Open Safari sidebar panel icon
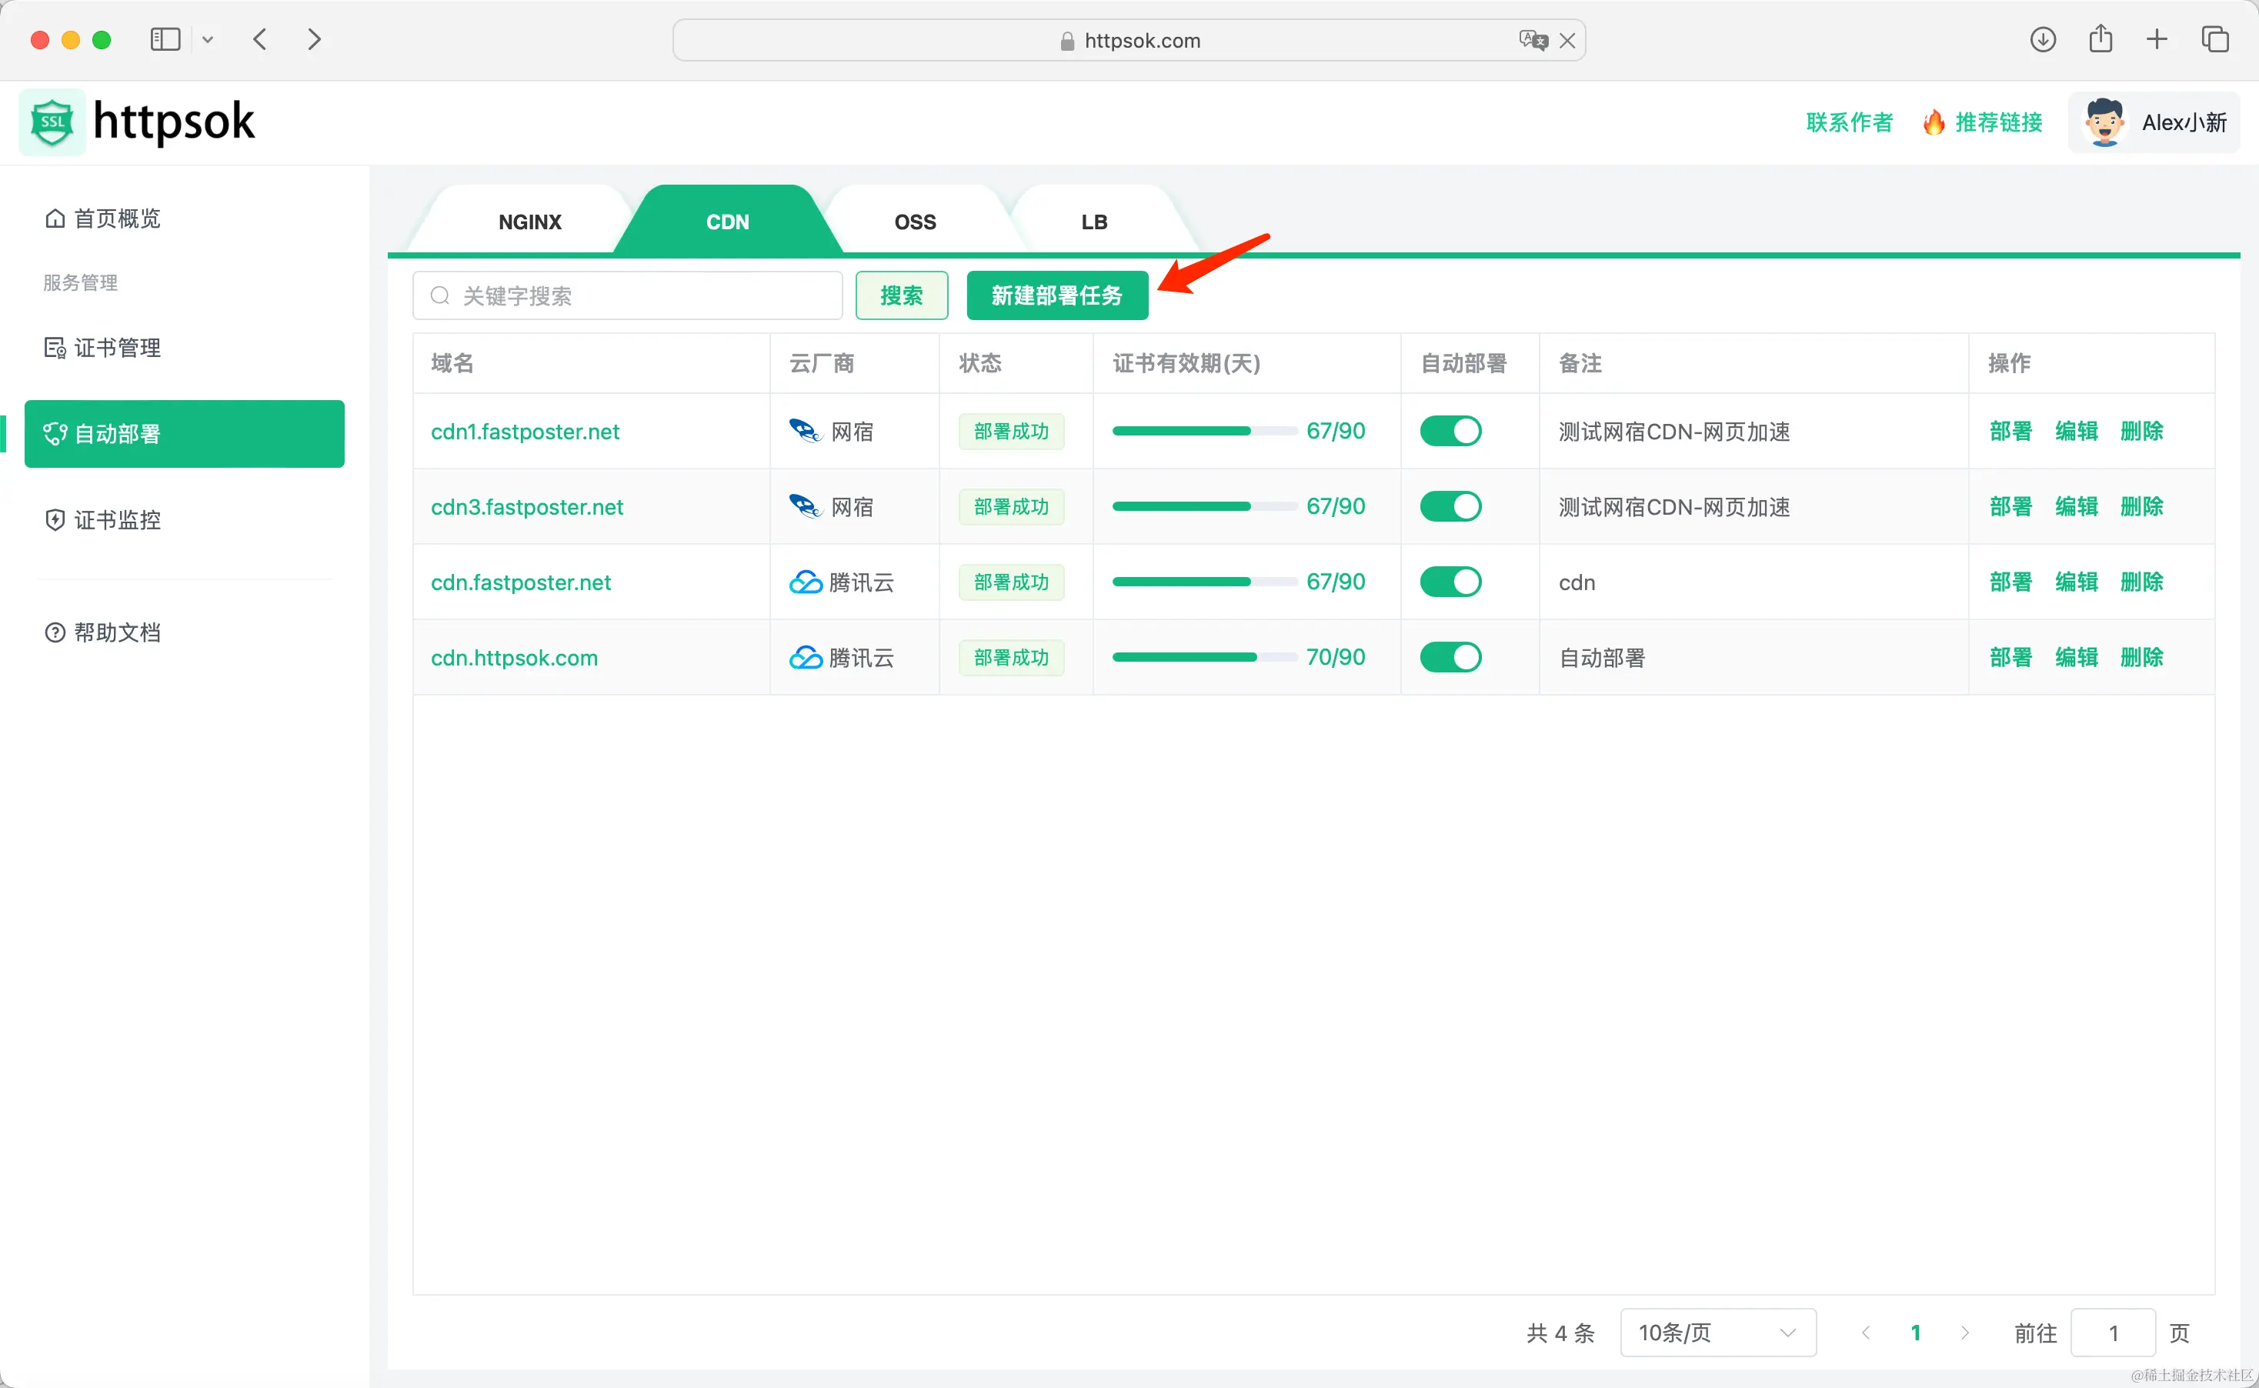 [x=165, y=39]
